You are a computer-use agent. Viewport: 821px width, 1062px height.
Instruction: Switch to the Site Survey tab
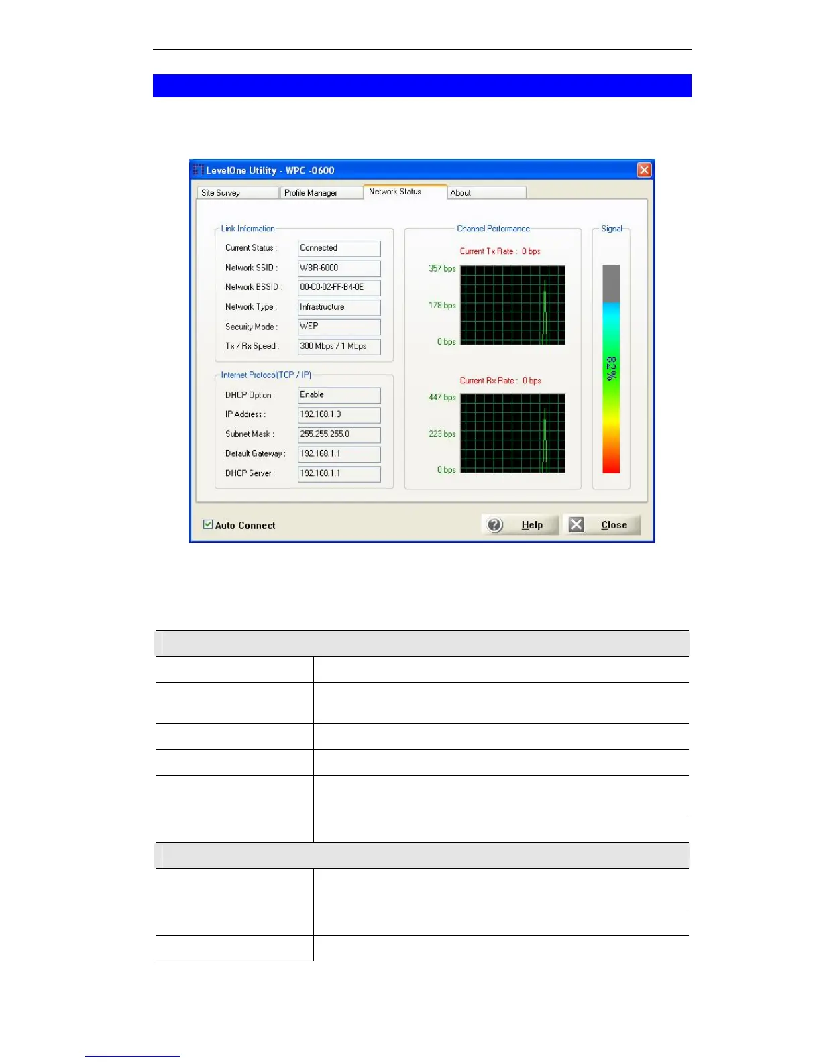tap(237, 193)
